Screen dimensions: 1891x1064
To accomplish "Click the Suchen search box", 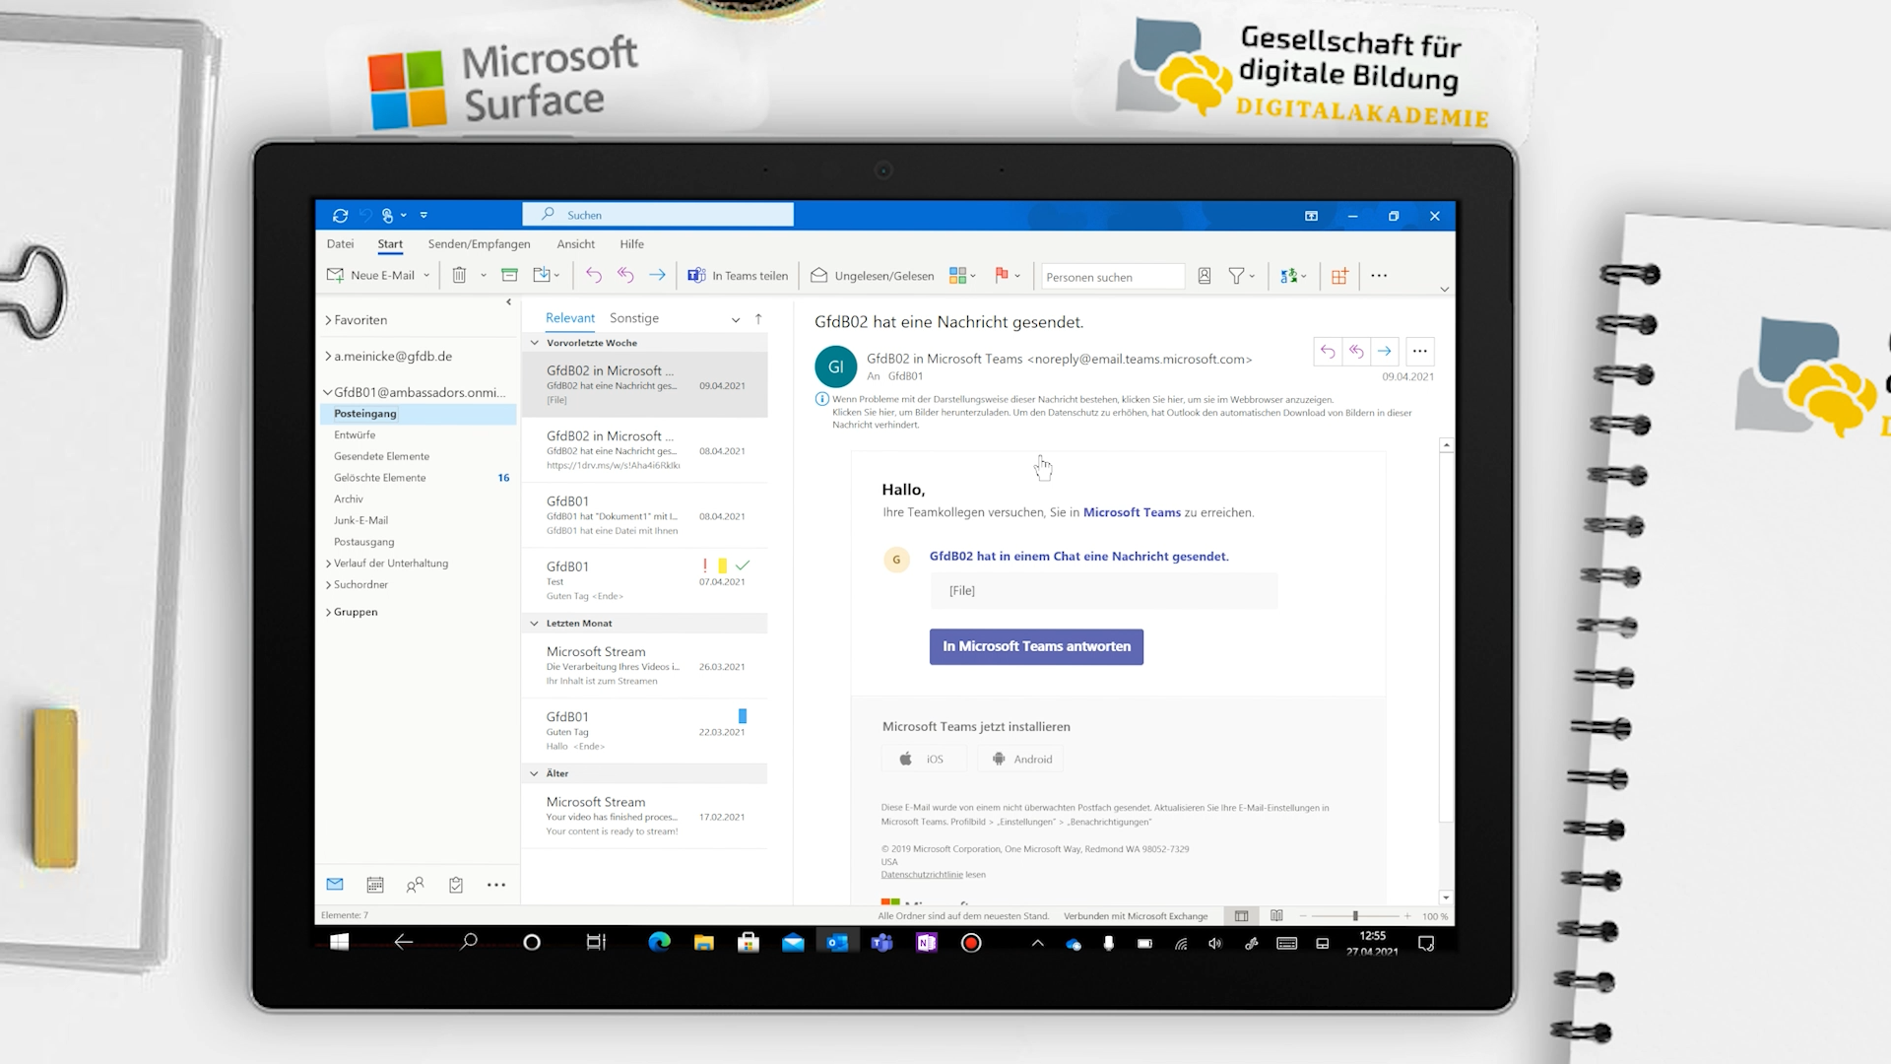I will [658, 215].
